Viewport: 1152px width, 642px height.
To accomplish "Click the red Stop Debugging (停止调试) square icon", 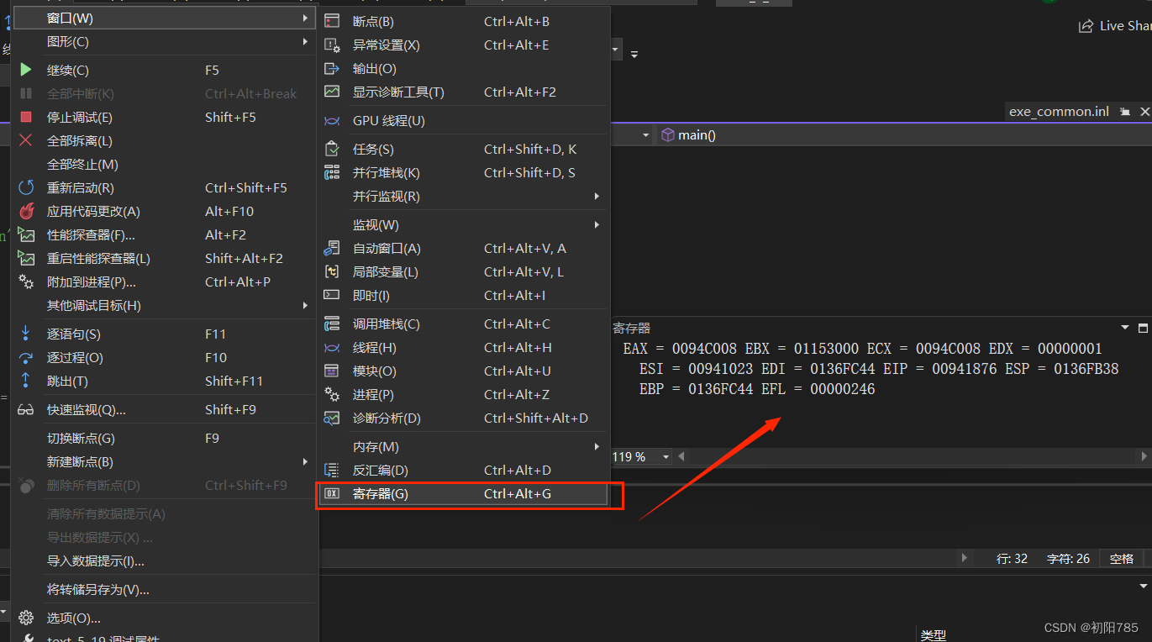I will (26, 117).
